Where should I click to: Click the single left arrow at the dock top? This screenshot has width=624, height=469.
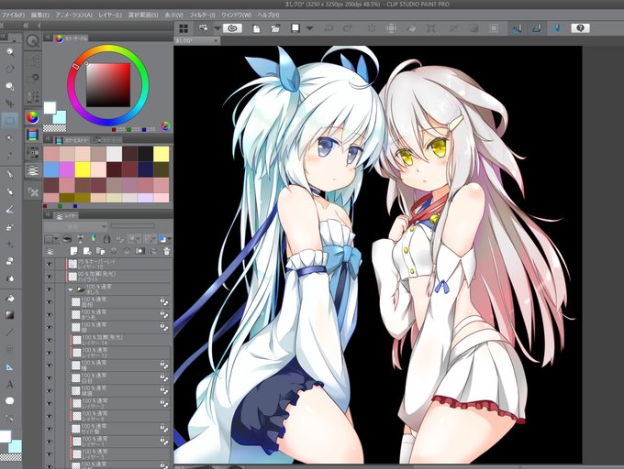click(x=39, y=25)
